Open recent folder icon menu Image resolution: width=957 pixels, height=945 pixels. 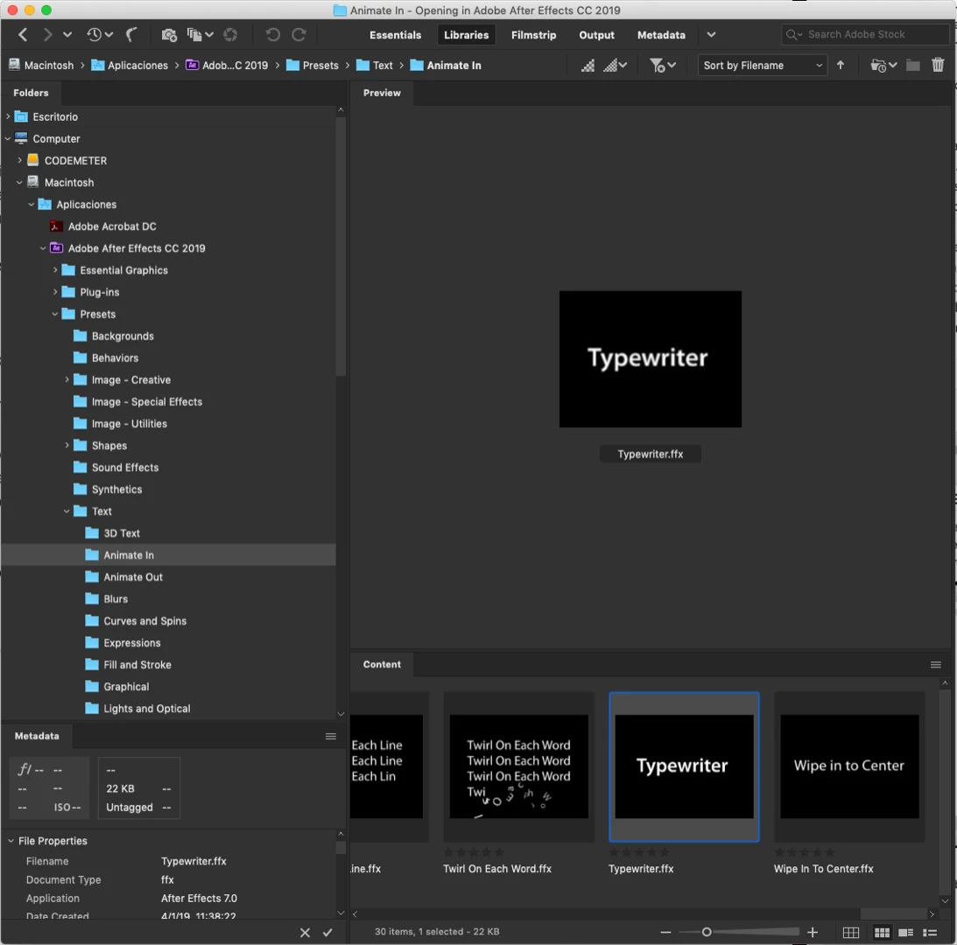tap(883, 66)
